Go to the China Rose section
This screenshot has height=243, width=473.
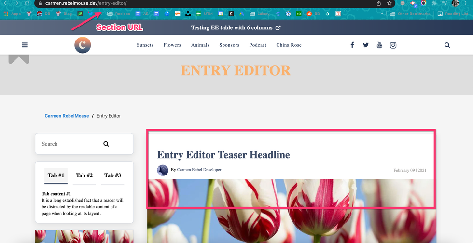point(289,45)
